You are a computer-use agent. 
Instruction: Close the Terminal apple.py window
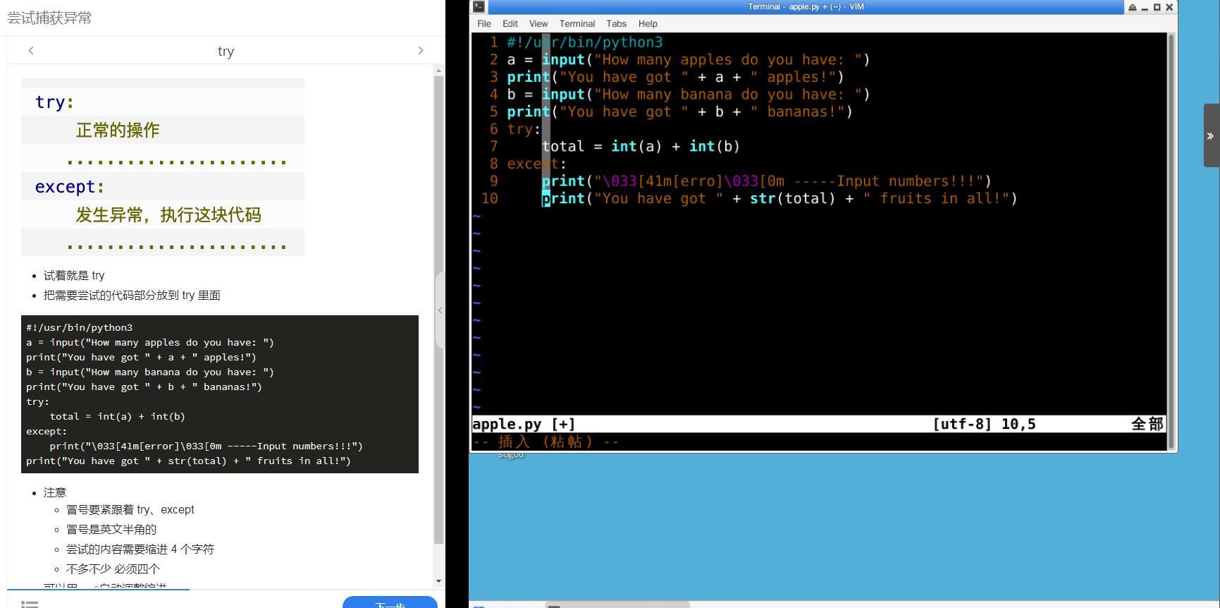point(1169,7)
